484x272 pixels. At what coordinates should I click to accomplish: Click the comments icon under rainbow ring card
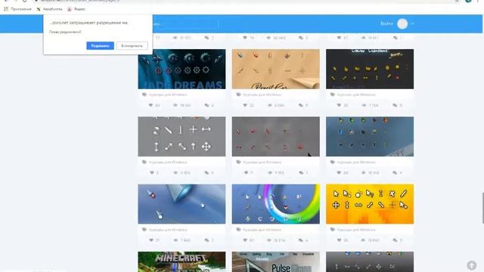pos(301,240)
